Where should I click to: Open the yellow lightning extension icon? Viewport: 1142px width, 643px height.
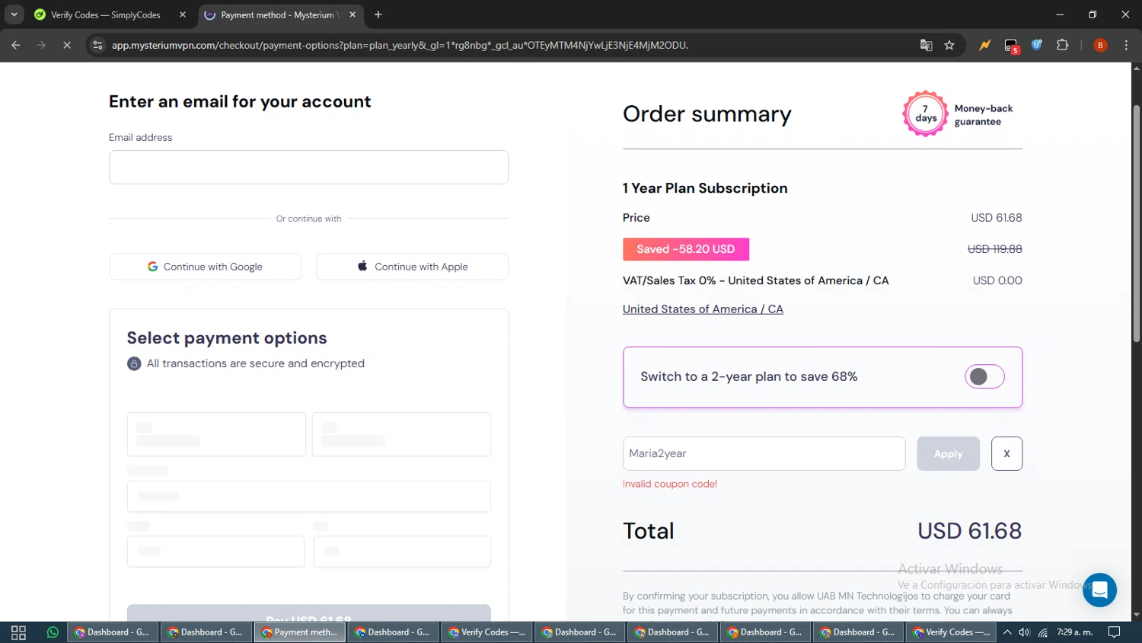(985, 45)
